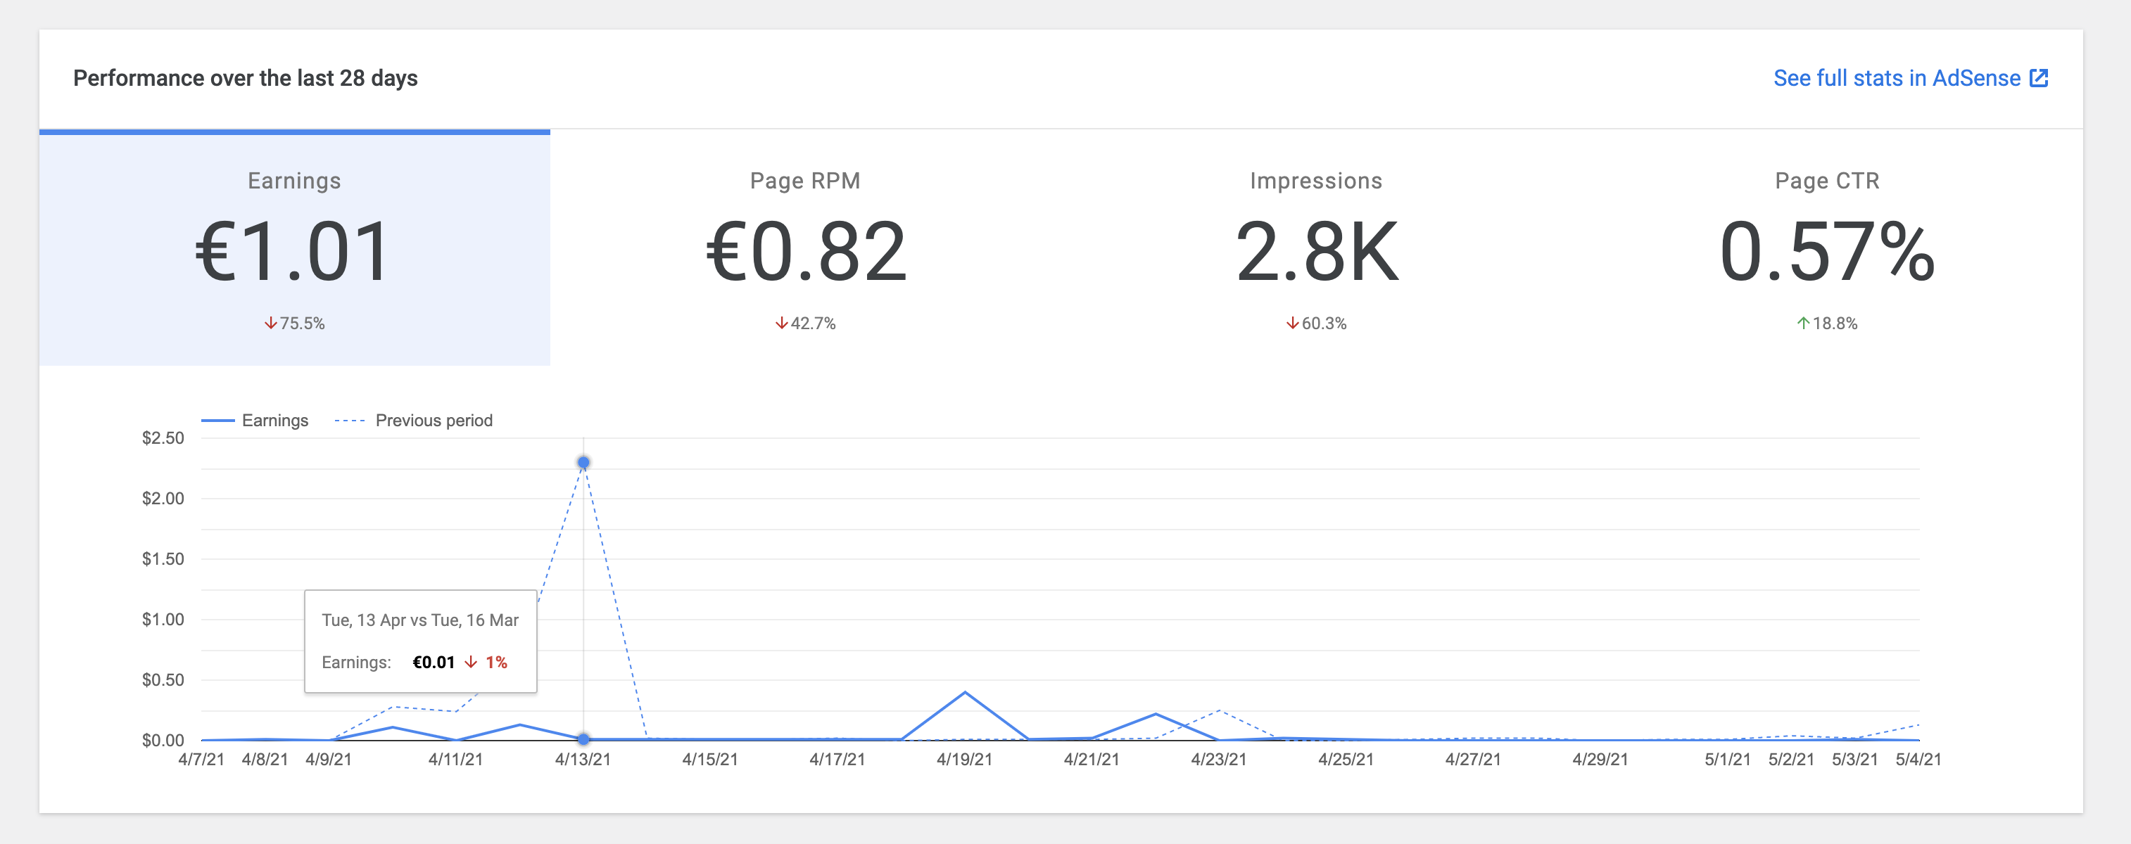The height and width of the screenshot is (844, 2131).
Task: Open See full stats in AdSense
Action: (1895, 77)
